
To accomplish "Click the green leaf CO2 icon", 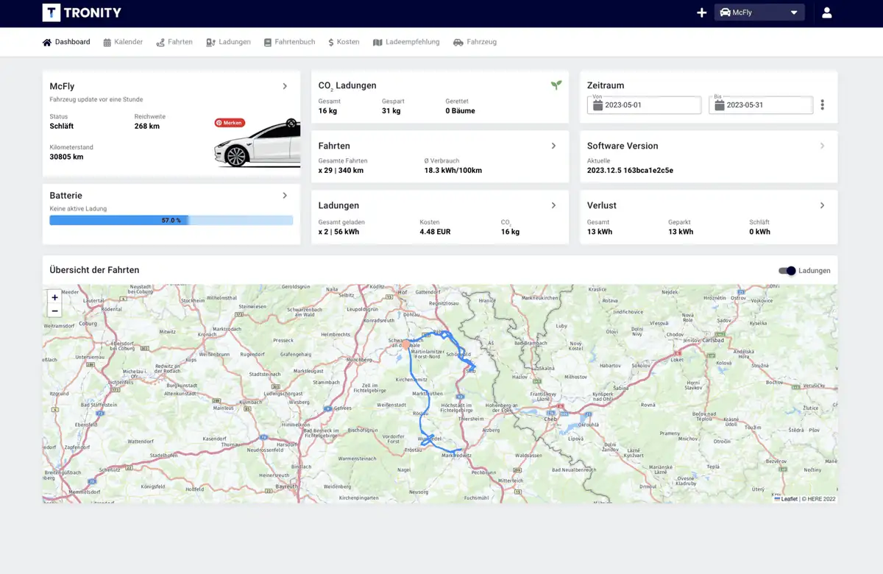I will tap(556, 85).
